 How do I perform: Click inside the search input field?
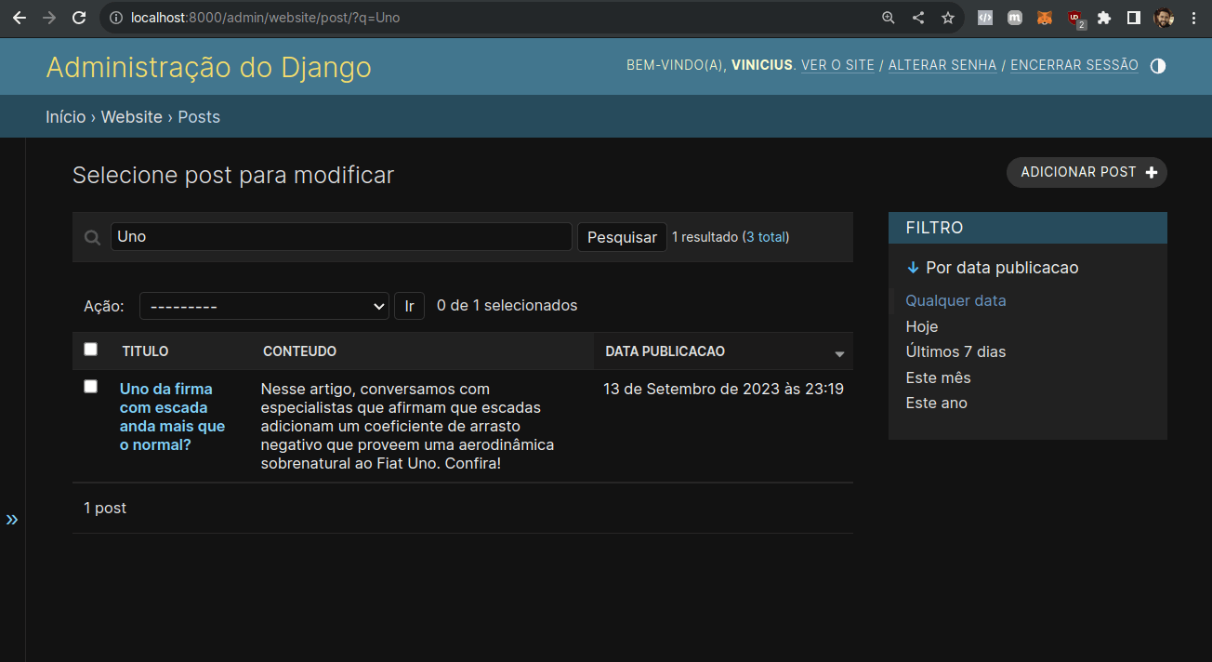point(341,237)
